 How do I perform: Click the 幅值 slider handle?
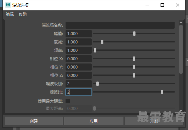(134, 33)
